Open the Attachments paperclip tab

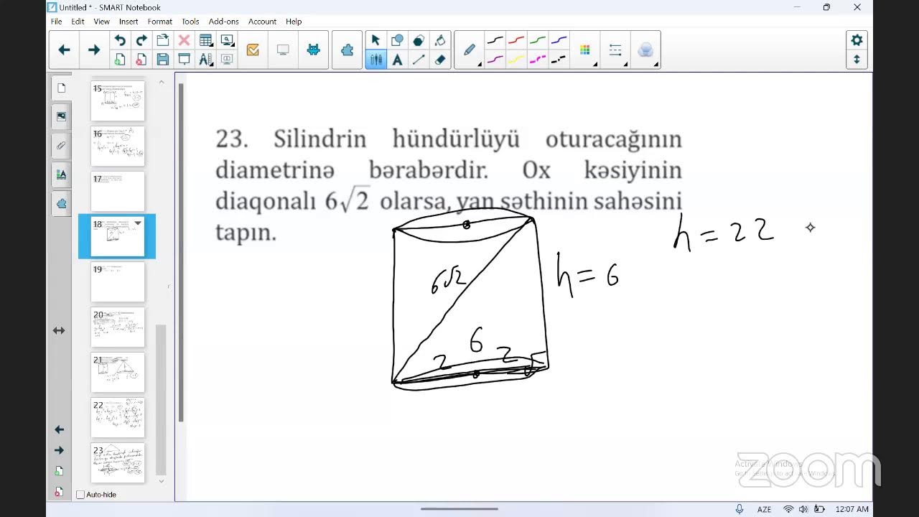61,145
